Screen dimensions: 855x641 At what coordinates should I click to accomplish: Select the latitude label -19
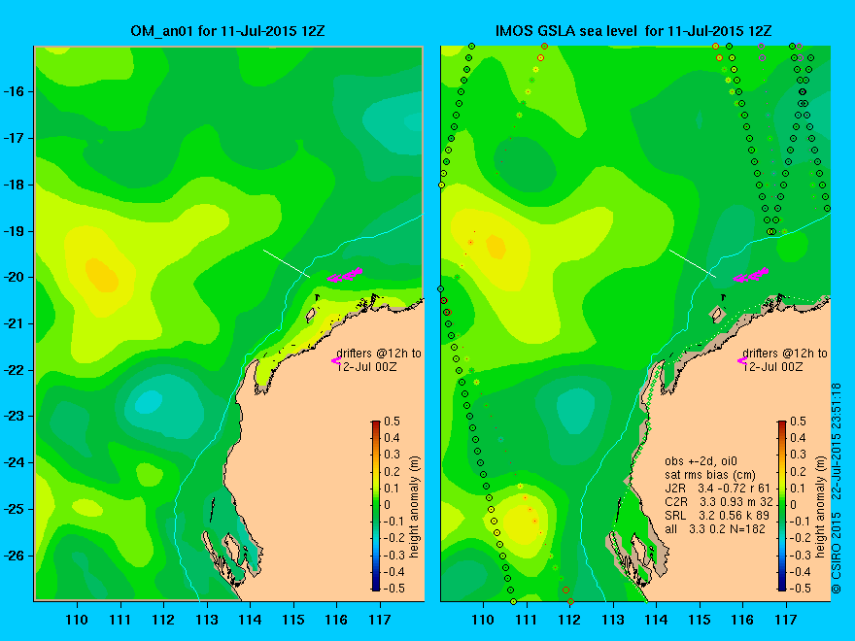tap(13, 231)
